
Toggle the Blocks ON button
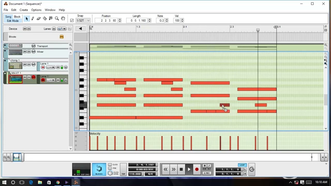pos(62,37)
